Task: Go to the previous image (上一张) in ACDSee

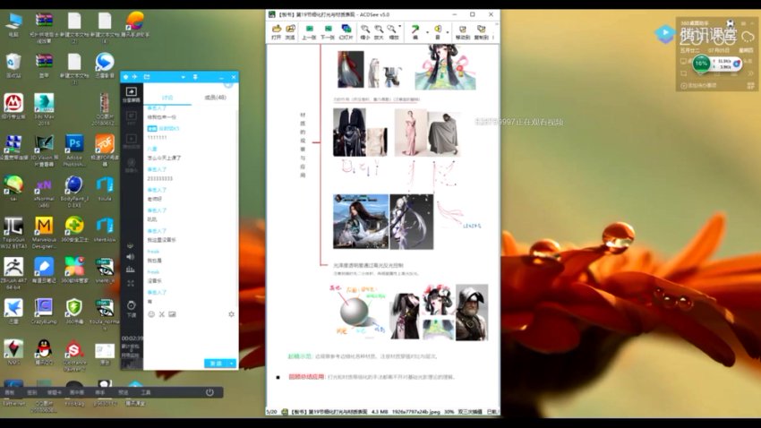Action: (309, 31)
